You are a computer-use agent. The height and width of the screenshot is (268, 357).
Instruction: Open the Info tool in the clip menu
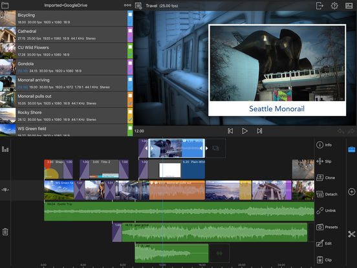click(x=324, y=145)
